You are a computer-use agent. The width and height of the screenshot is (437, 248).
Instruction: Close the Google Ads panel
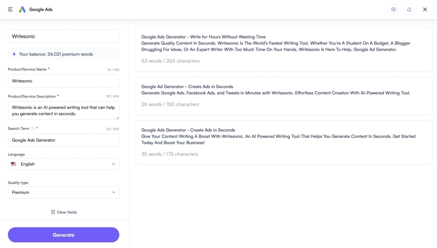tap(425, 9)
